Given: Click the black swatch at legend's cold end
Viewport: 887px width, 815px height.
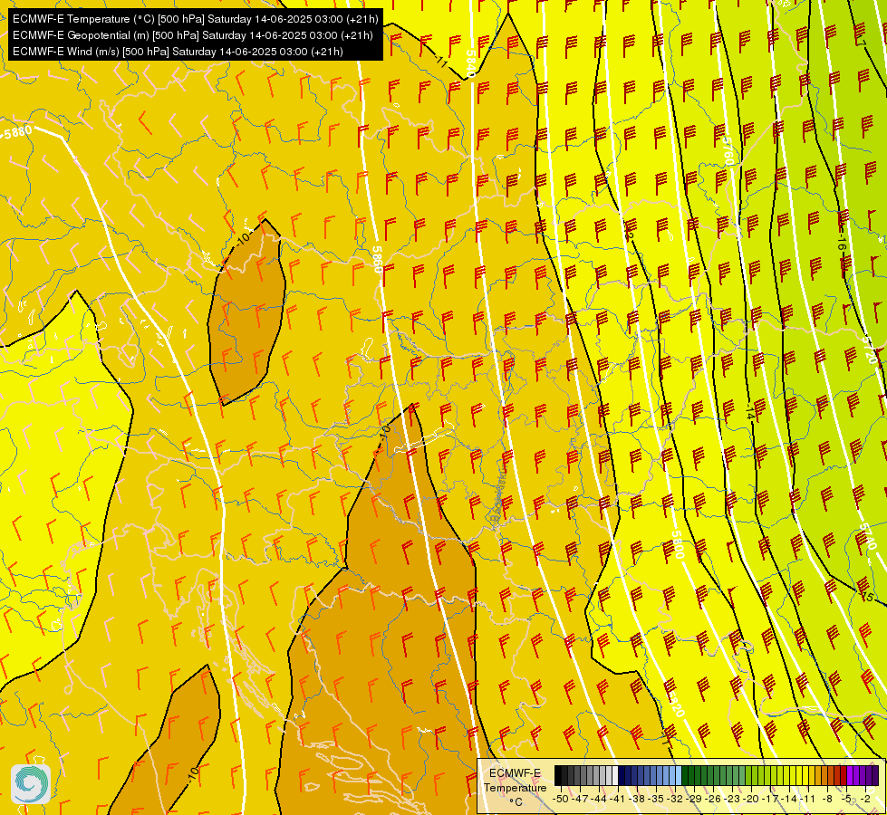Looking at the screenshot, I should tap(558, 775).
